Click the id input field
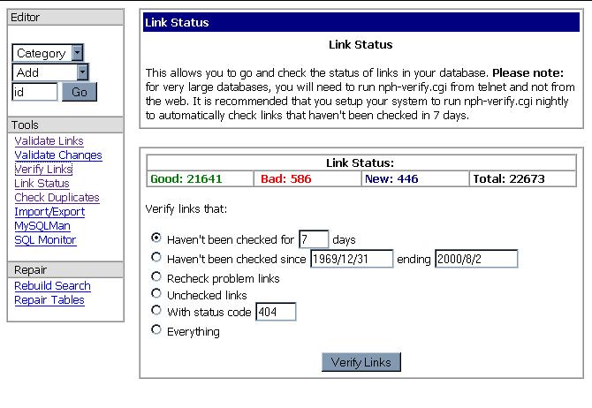The image size is (592, 408). 34,92
